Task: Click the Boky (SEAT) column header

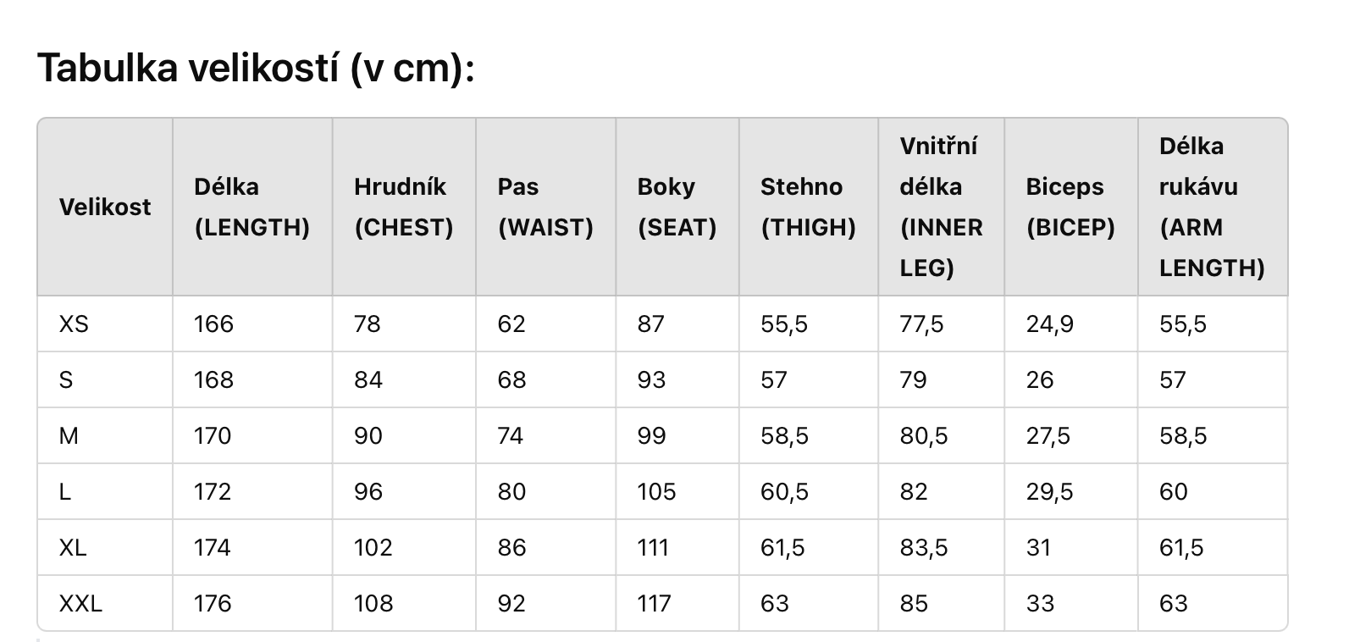Action: pyautogui.click(x=677, y=207)
